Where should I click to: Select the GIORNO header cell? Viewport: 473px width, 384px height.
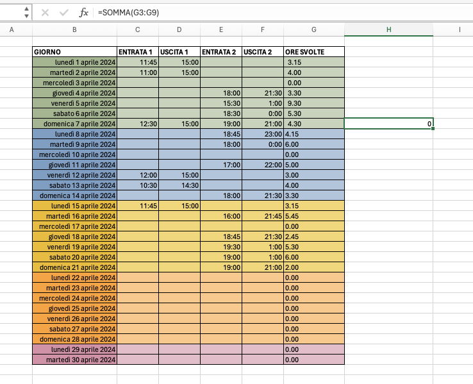point(74,52)
